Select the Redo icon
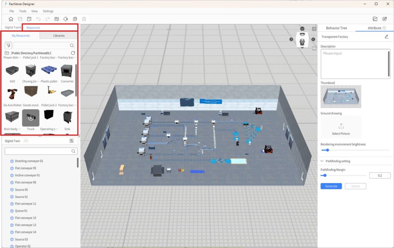The width and height of the screenshot is (394, 248). (48, 18)
